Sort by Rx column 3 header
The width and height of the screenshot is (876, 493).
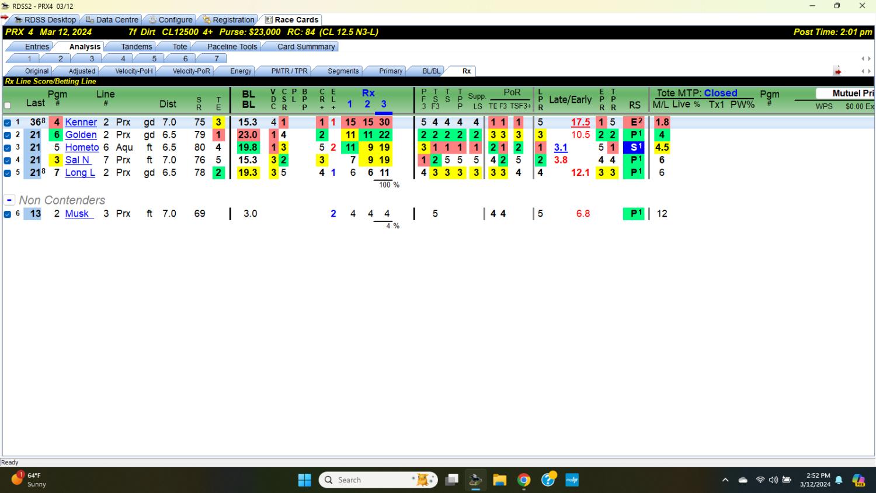384,104
